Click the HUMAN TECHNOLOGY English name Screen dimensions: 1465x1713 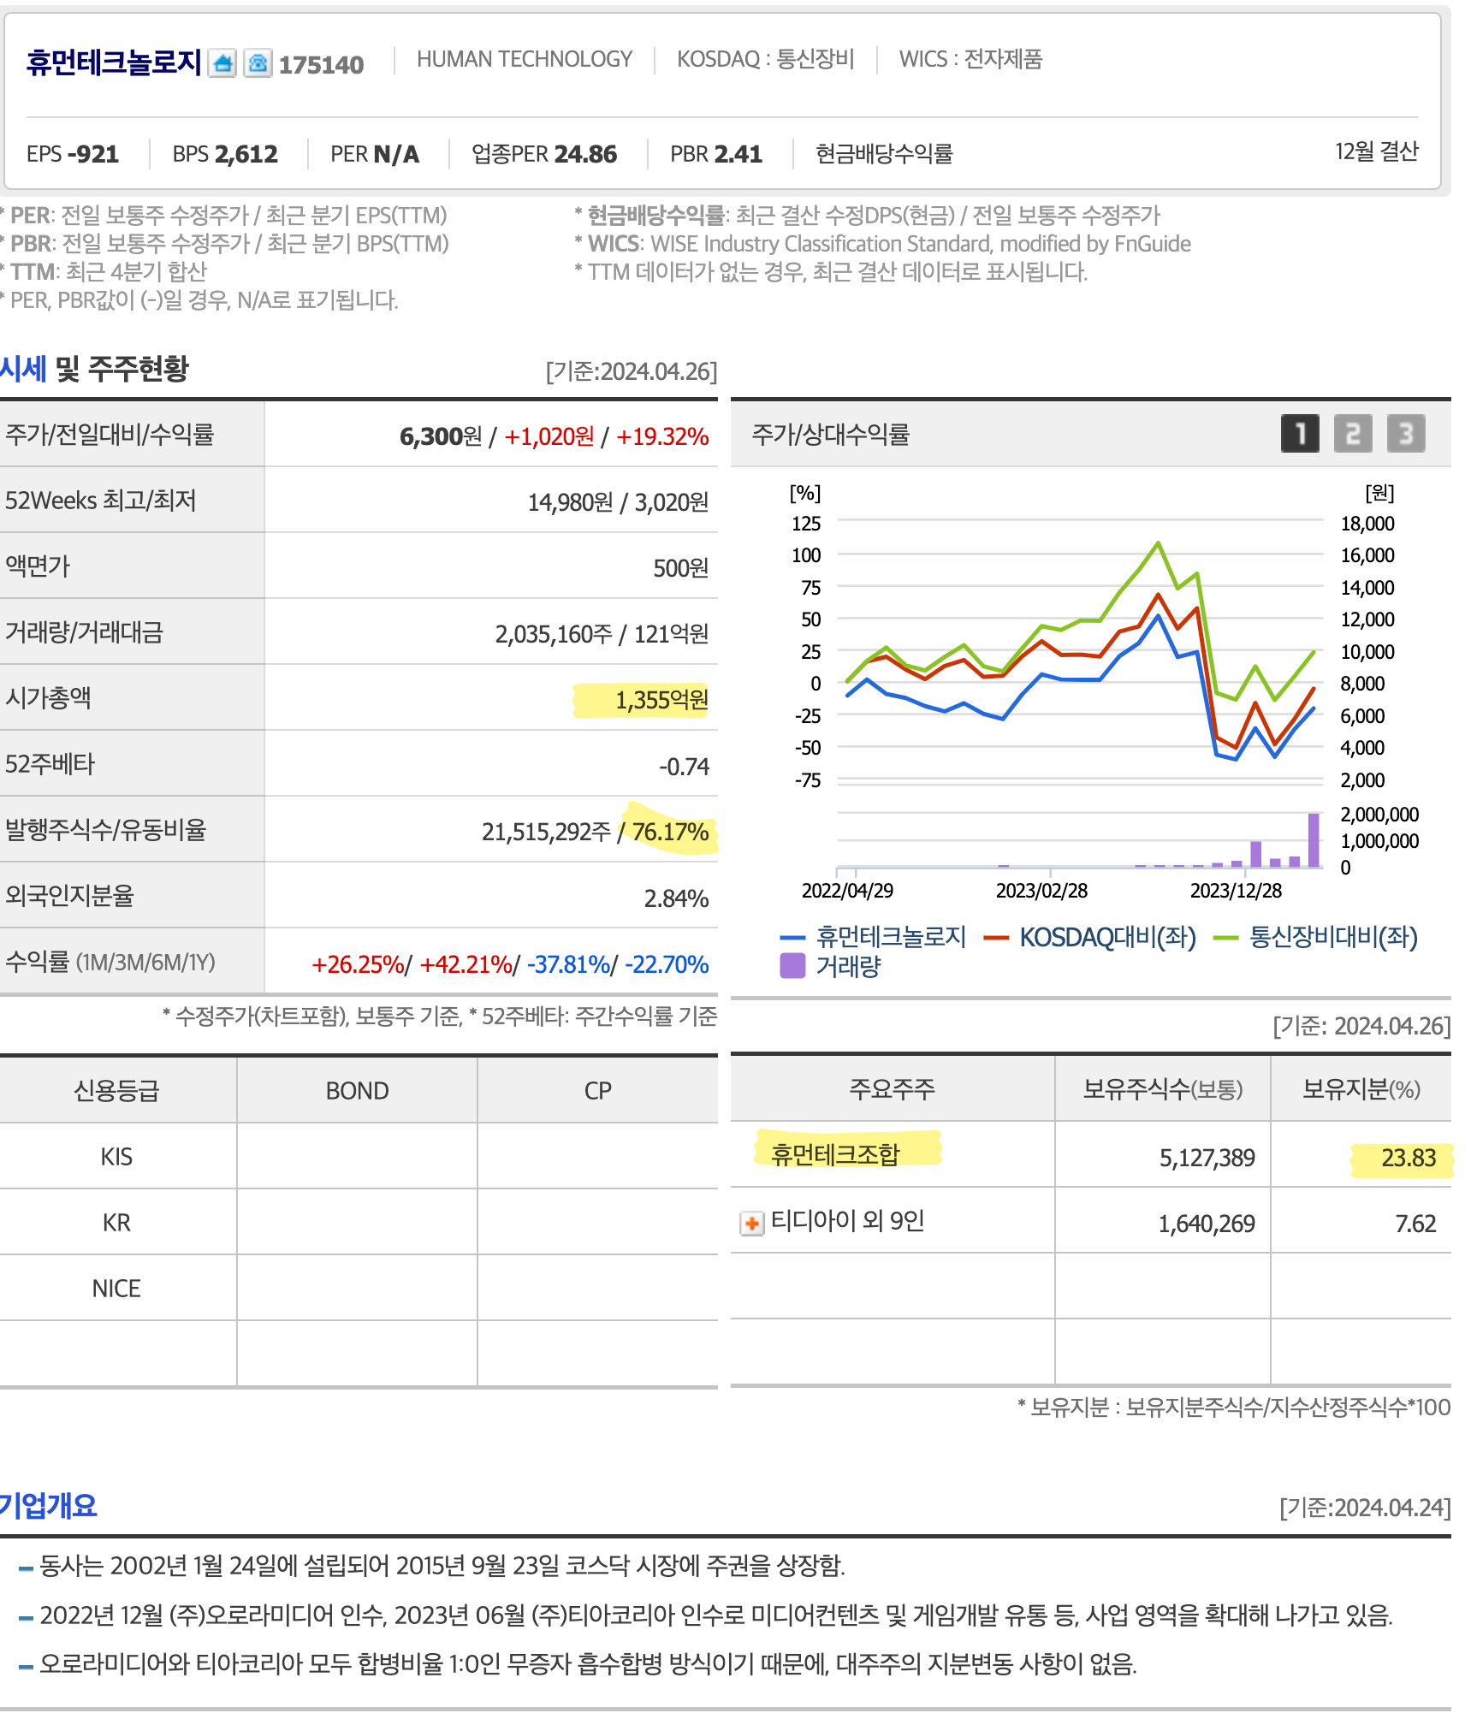pyautogui.click(x=524, y=59)
